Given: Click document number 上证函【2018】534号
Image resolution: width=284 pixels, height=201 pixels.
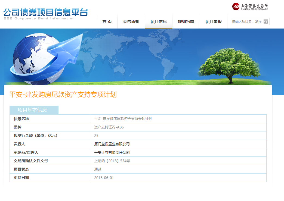Looking at the screenshot, I should (112, 161).
